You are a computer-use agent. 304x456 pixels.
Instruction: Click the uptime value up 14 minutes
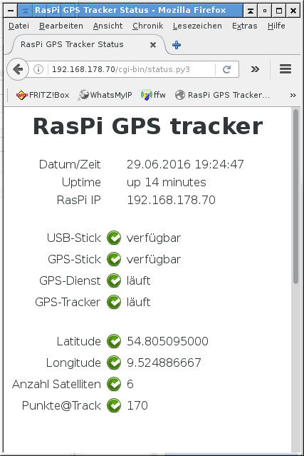(x=166, y=183)
